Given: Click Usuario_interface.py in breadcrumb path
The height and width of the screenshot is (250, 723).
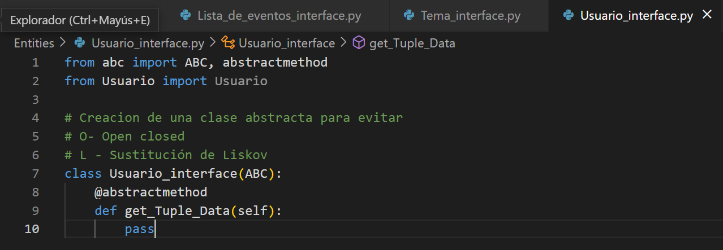Looking at the screenshot, I should 149,43.
